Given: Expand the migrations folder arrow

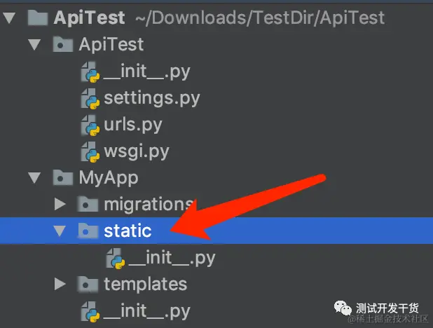Looking at the screenshot, I should (60, 204).
